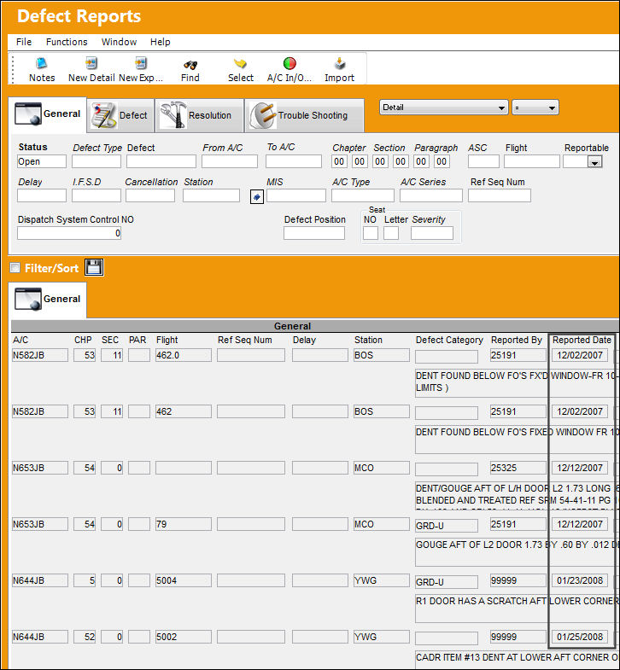This screenshot has height=670, width=620.
Task: Save the filter using the floppy disk icon
Action: click(x=94, y=267)
